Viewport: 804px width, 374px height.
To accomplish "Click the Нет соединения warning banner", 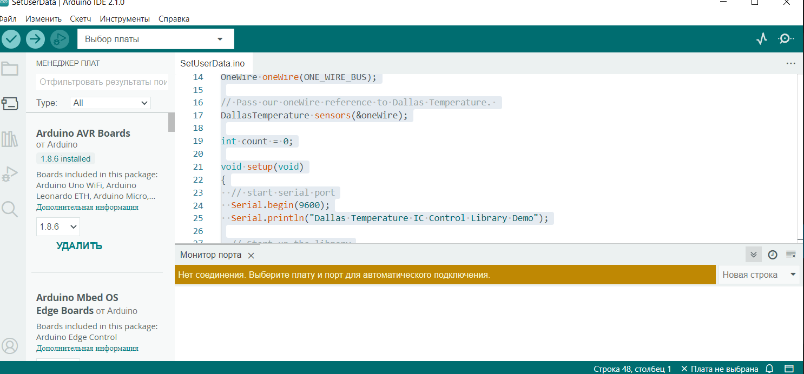I will (x=445, y=275).
